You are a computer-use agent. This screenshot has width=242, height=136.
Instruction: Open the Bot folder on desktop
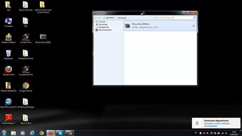click(26, 22)
